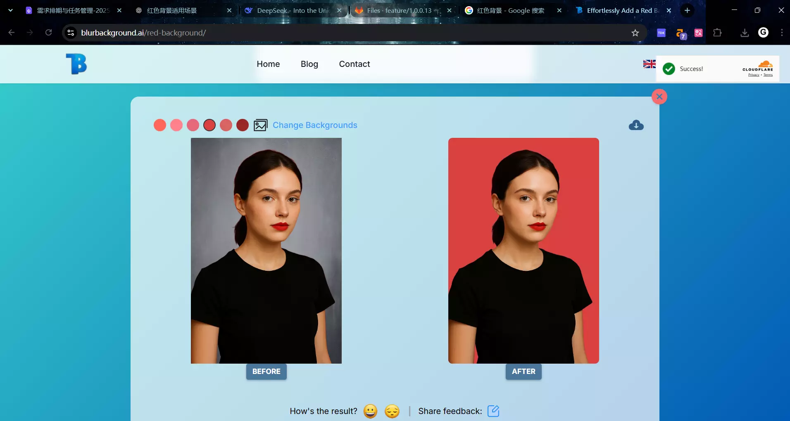
Task: Click the image picker icon
Action: 260,125
